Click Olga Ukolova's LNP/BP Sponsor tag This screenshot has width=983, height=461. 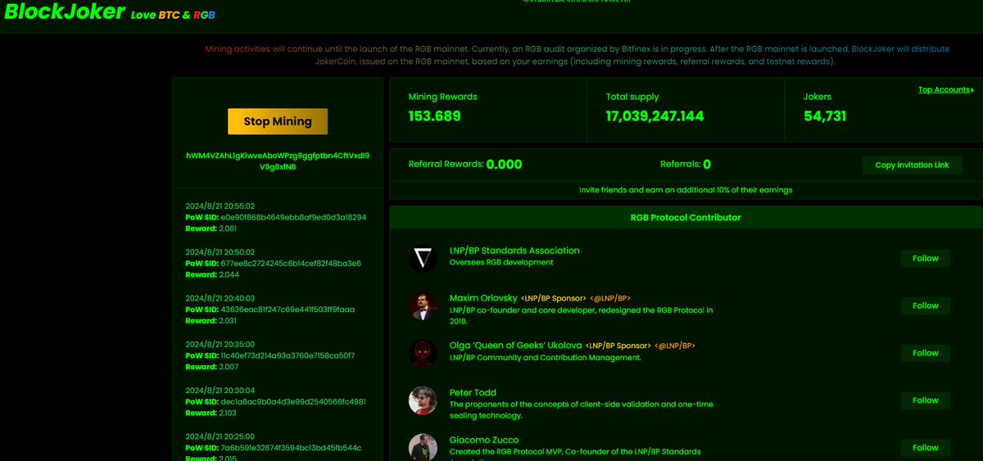click(618, 346)
